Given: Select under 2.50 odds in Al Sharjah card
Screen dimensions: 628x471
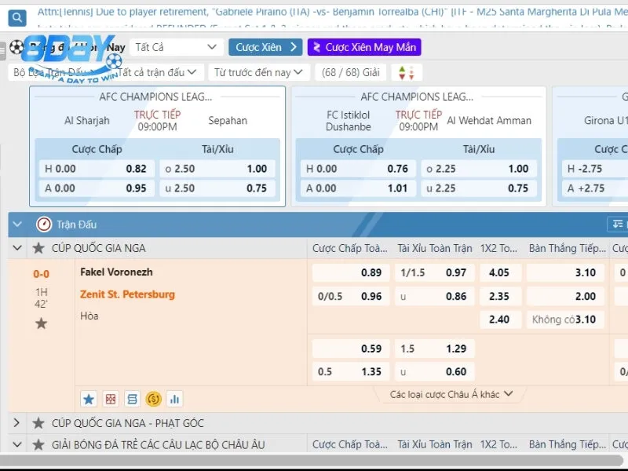Looking at the screenshot, I should tap(217, 188).
